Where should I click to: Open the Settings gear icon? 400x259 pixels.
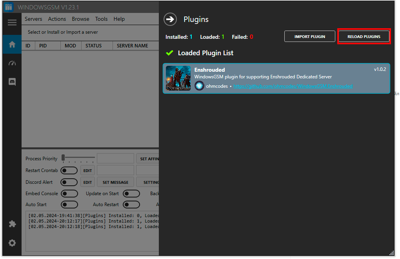coord(12,243)
